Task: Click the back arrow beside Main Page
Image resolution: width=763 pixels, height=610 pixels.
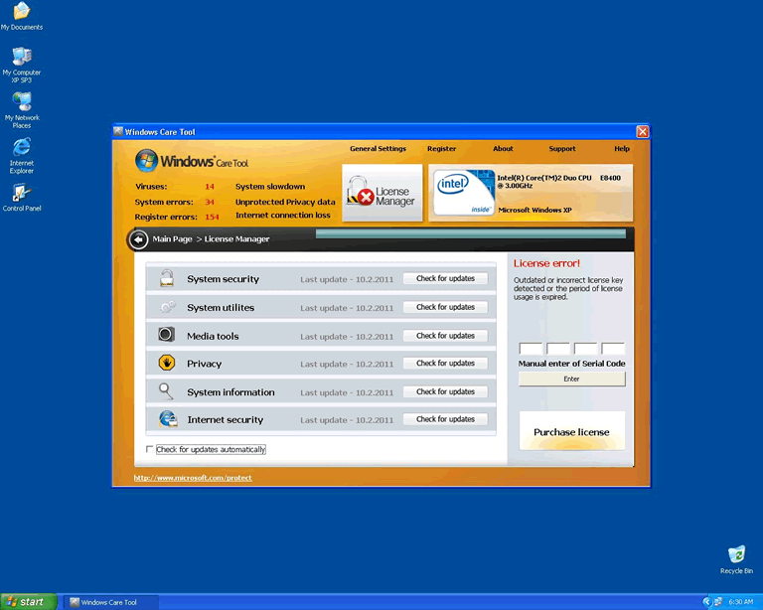Action: [x=139, y=239]
